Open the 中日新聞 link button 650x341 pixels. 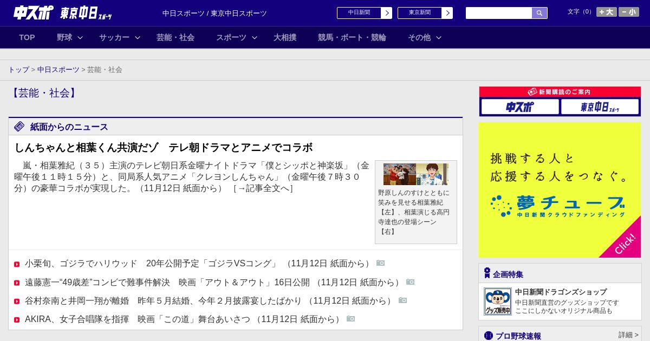pyautogui.click(x=359, y=13)
